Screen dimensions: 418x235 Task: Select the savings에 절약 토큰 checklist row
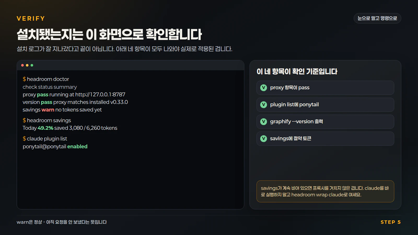[325, 139]
